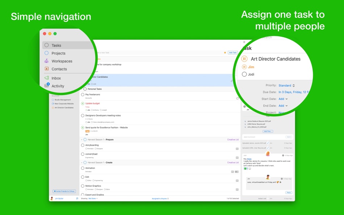The width and height of the screenshot is (344, 215).
Task: Click the Add Files... button
Action: (x=268, y=131)
